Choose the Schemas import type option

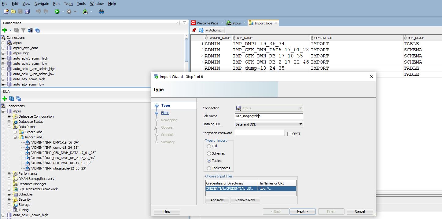(x=209, y=153)
